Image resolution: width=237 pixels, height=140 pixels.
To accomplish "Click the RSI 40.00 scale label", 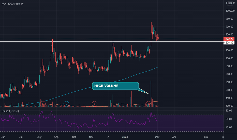I will (x=229, y=128).
